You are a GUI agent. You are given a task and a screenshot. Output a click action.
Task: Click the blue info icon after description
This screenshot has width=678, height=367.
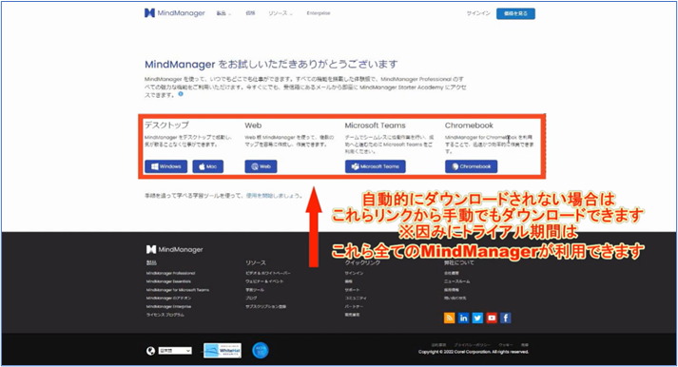point(181,94)
